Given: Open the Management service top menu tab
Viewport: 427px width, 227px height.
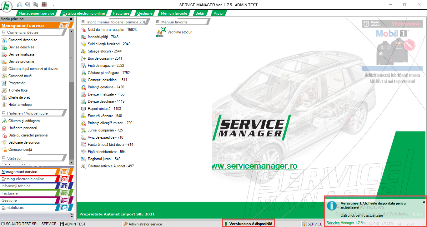Looking at the screenshot, I should point(36,13).
